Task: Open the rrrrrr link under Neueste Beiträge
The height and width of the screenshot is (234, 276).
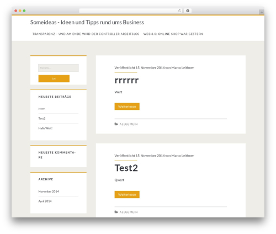Action: (41, 109)
